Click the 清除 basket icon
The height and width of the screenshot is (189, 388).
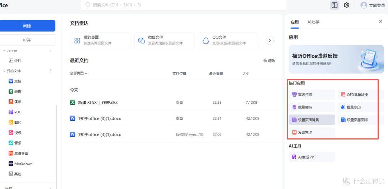click(265, 61)
